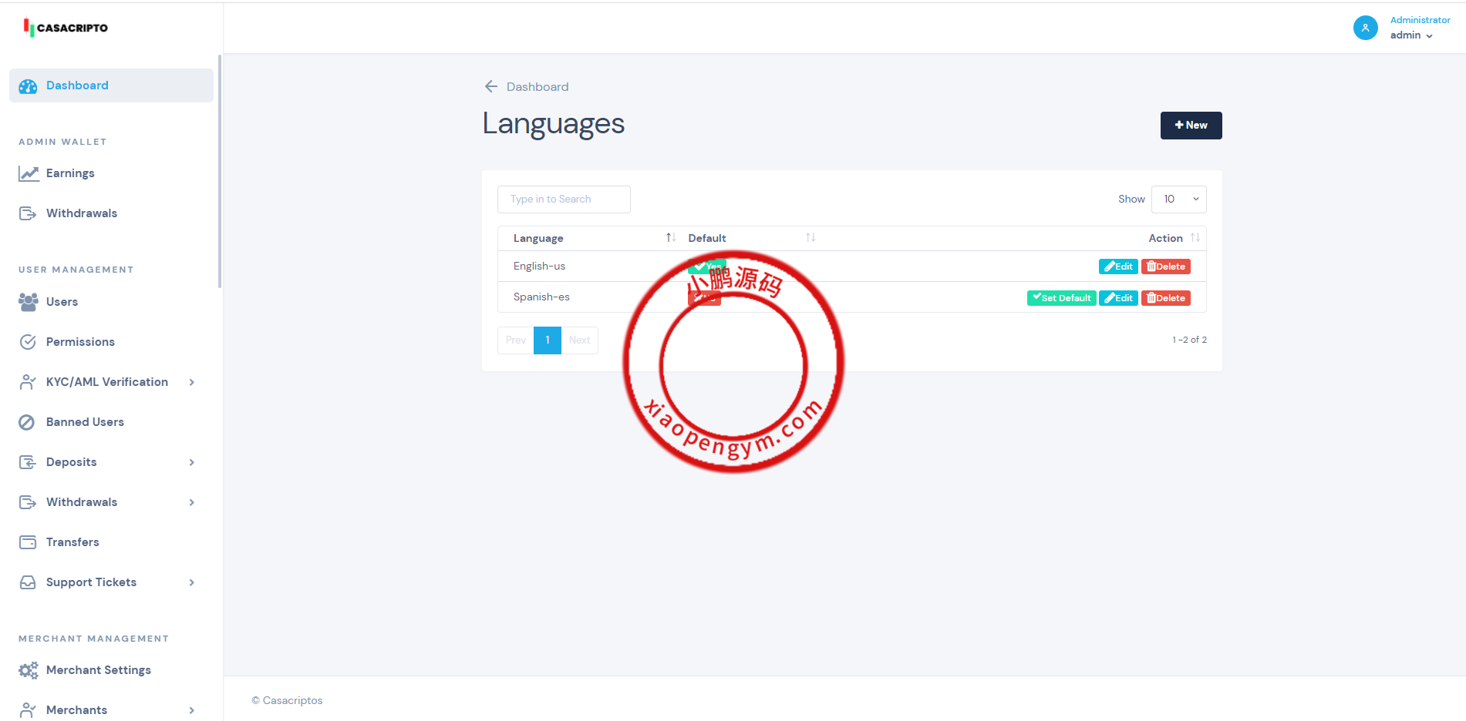Click the Banned Users icon

pos(27,422)
